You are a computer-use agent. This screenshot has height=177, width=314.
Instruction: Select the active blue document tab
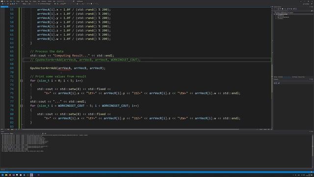pos(4,6)
